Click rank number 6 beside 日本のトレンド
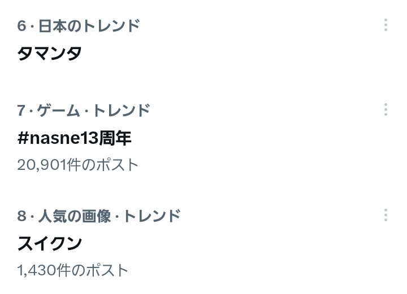Image resolution: width=407 pixels, height=294 pixels. click(21, 25)
